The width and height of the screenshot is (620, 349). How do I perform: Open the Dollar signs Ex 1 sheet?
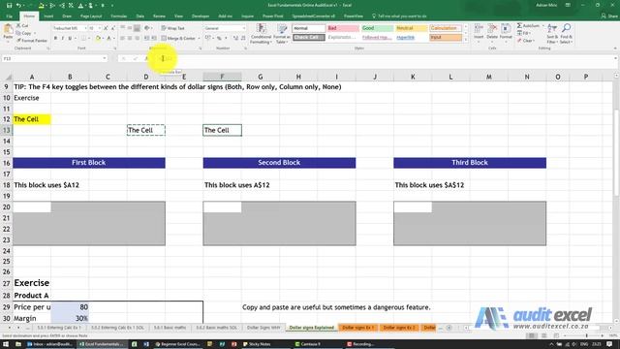357,328
